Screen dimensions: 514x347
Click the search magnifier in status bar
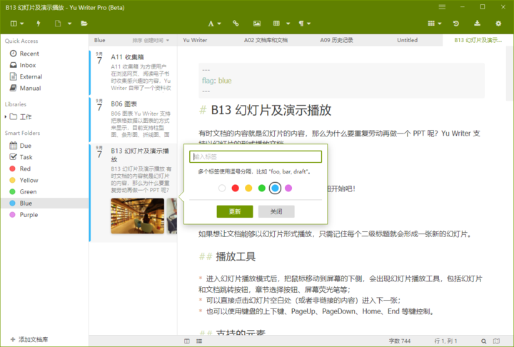point(483,341)
